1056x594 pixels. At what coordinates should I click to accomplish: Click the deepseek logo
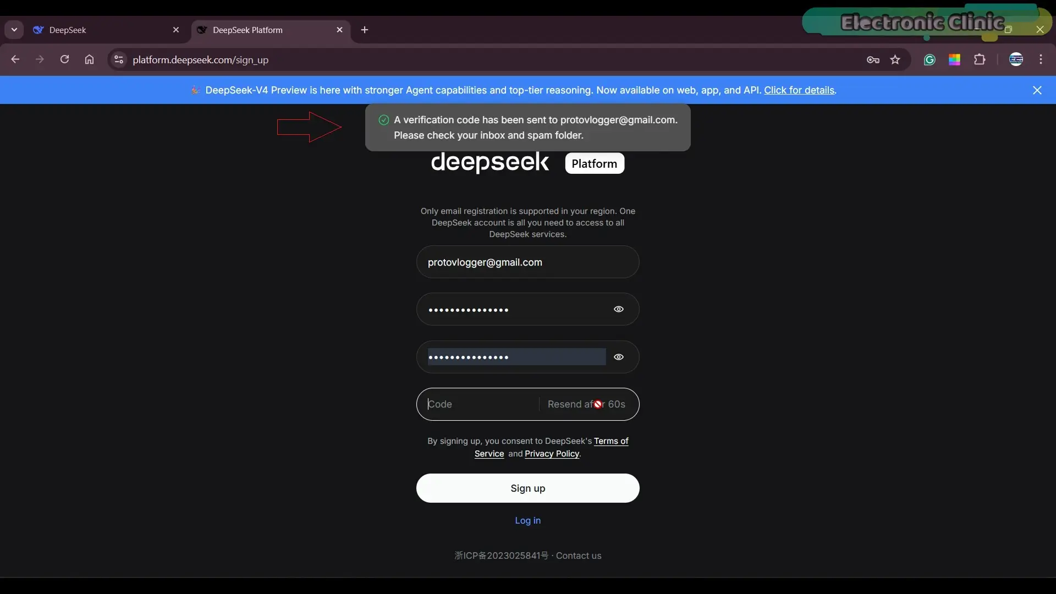coord(490,163)
